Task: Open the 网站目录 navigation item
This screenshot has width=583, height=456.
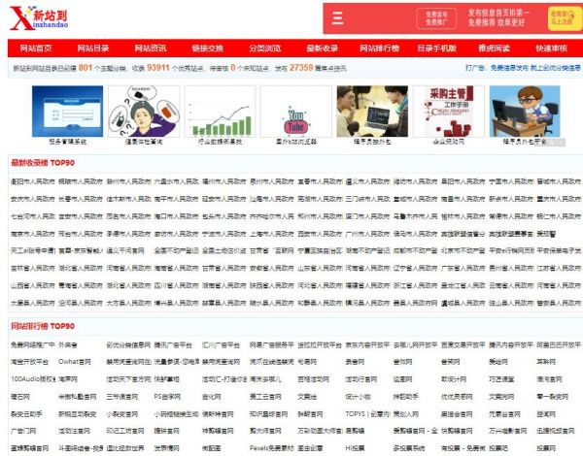Action: pos(93,49)
